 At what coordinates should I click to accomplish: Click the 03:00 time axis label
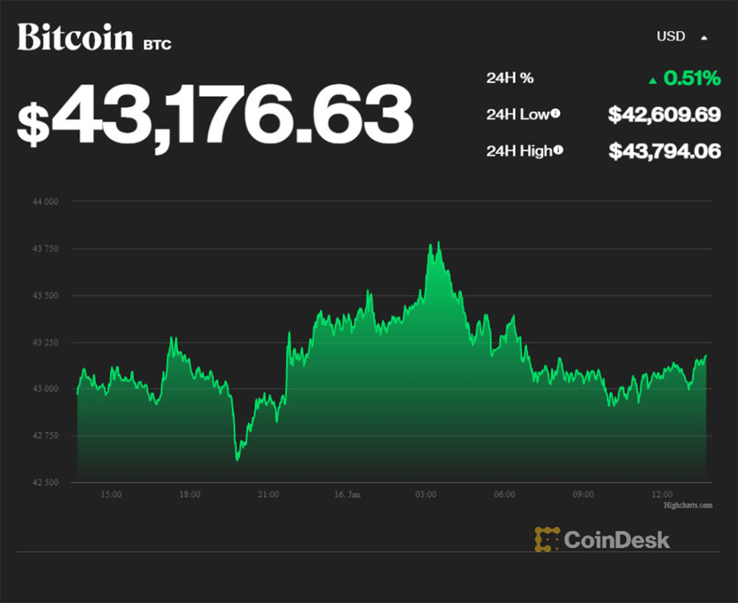pyautogui.click(x=426, y=495)
